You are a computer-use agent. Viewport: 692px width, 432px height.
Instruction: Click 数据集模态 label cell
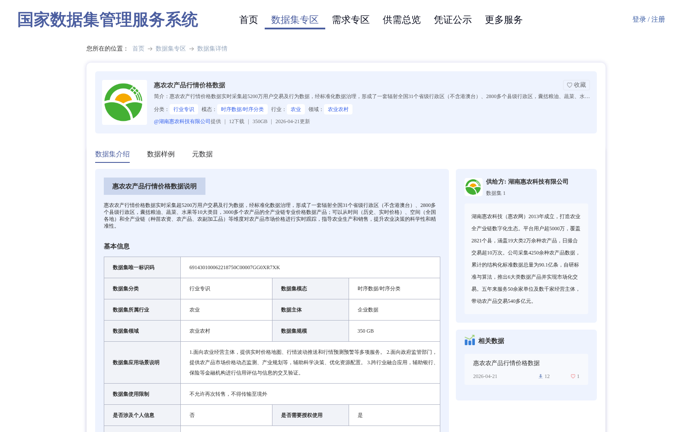point(311,289)
